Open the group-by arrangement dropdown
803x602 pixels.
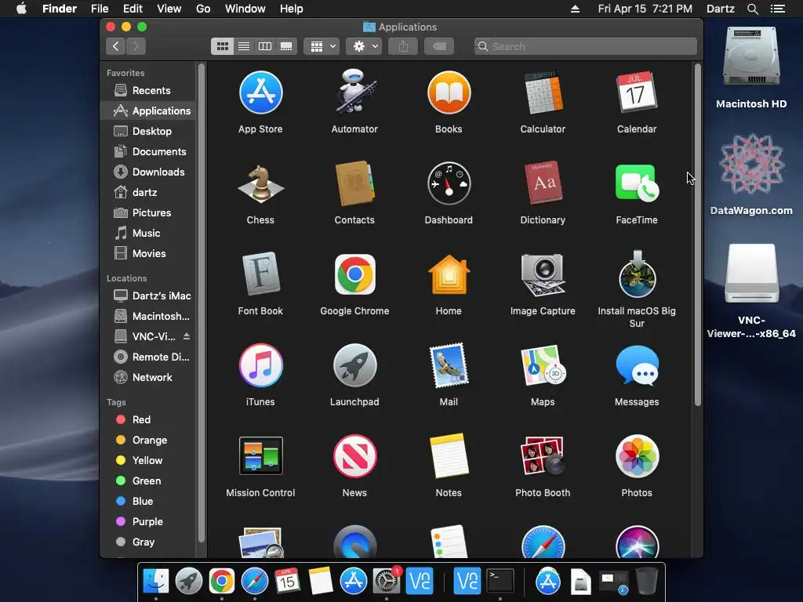pos(322,46)
